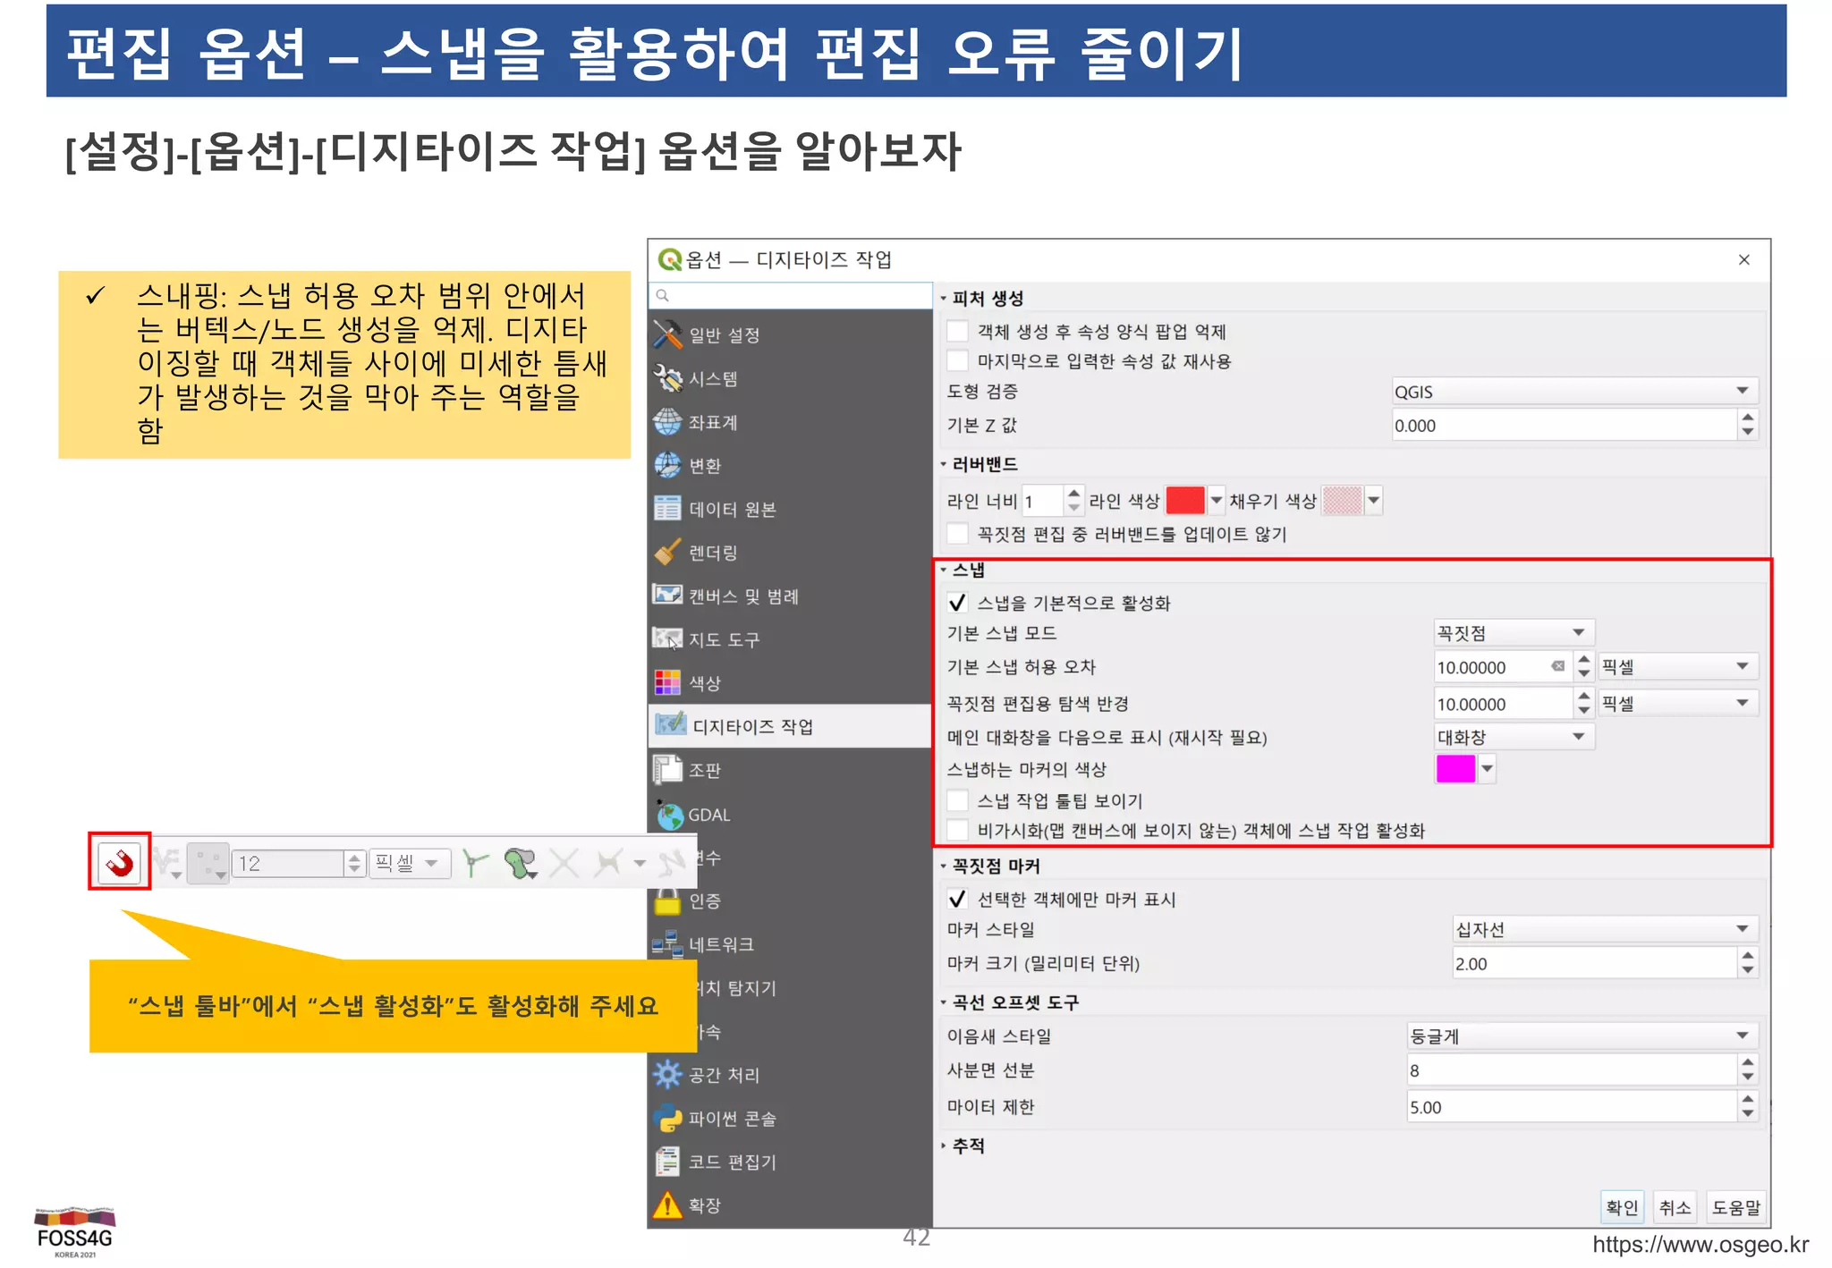Click the 지도 도구 icon
The image size is (1832, 1268).
click(667, 639)
